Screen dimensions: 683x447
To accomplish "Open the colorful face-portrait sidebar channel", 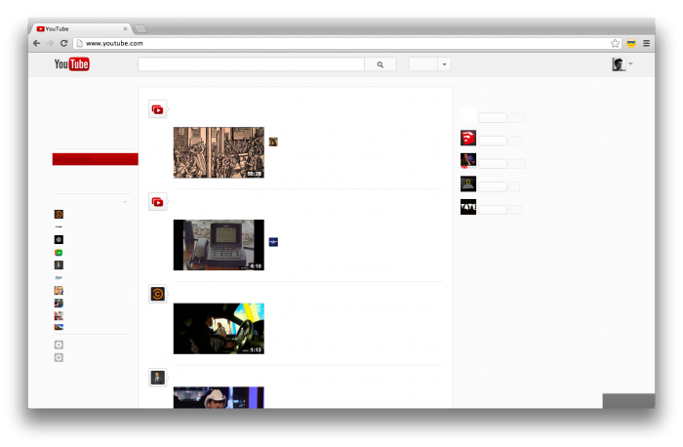I will [59, 290].
